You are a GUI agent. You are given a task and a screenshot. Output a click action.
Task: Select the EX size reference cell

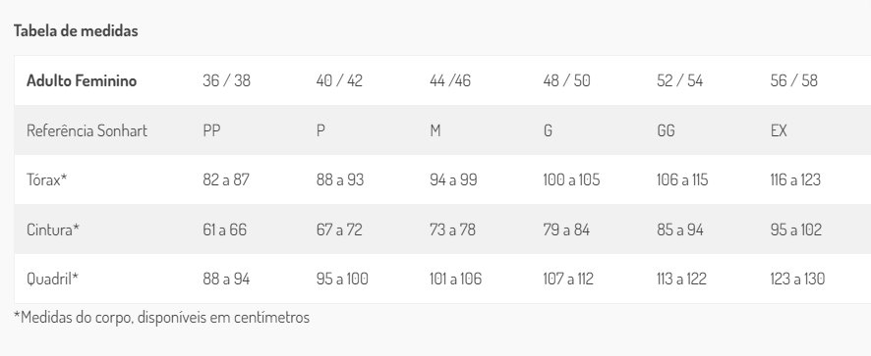point(779,130)
